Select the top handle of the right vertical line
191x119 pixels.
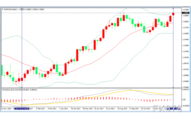coord(173,8)
